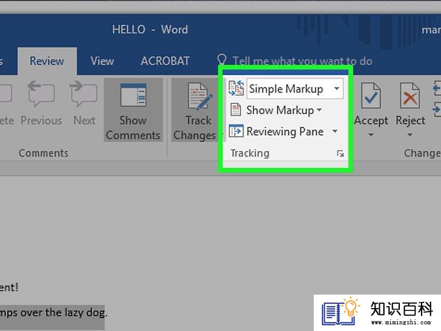Open Tracking group dialog launcher
This screenshot has height=331, width=441.
(340, 154)
